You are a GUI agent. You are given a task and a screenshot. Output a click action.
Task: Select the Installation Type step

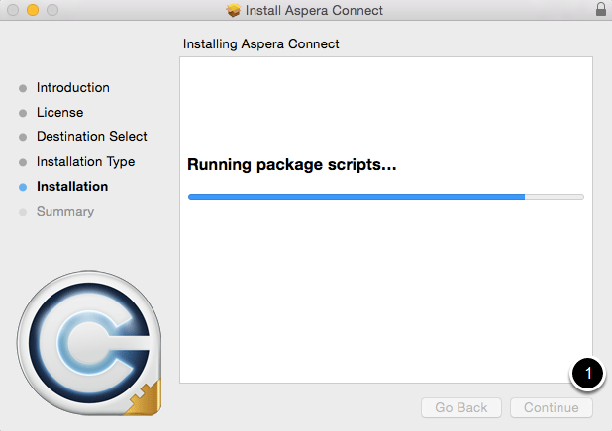85,162
